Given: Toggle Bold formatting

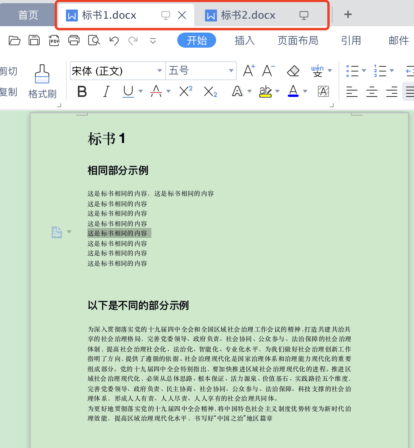Looking at the screenshot, I should 82,92.
